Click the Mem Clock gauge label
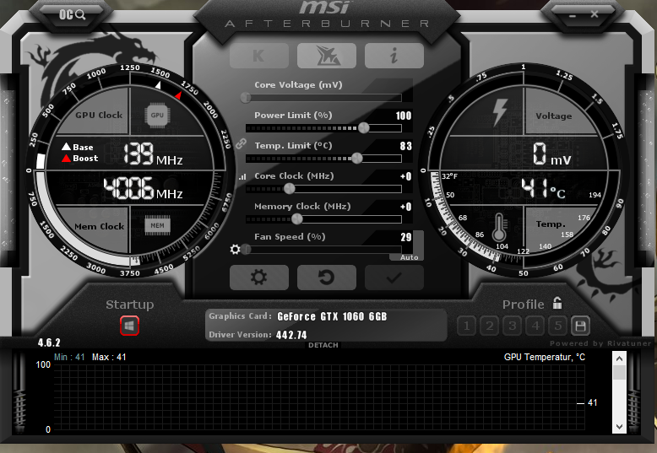The width and height of the screenshot is (657, 453). (x=100, y=226)
